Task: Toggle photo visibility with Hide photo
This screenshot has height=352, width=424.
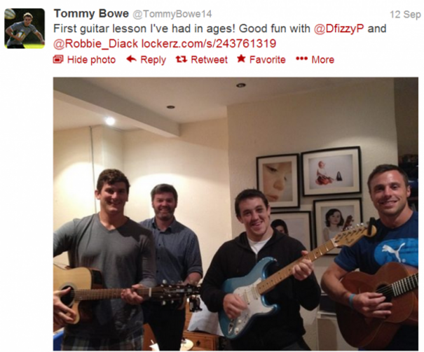Action: tap(84, 59)
